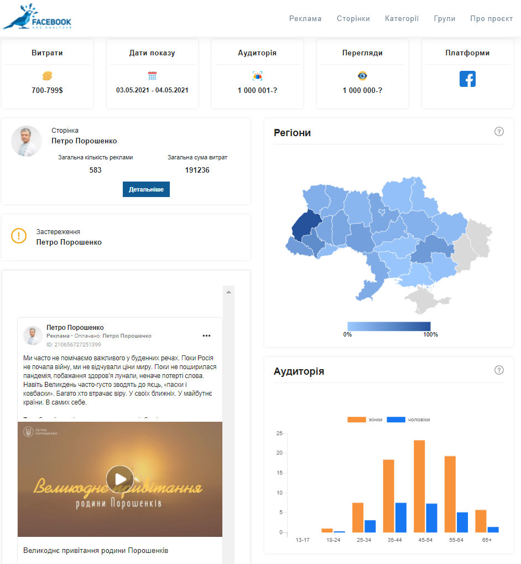Click the coins icon under Витрати

47,76
